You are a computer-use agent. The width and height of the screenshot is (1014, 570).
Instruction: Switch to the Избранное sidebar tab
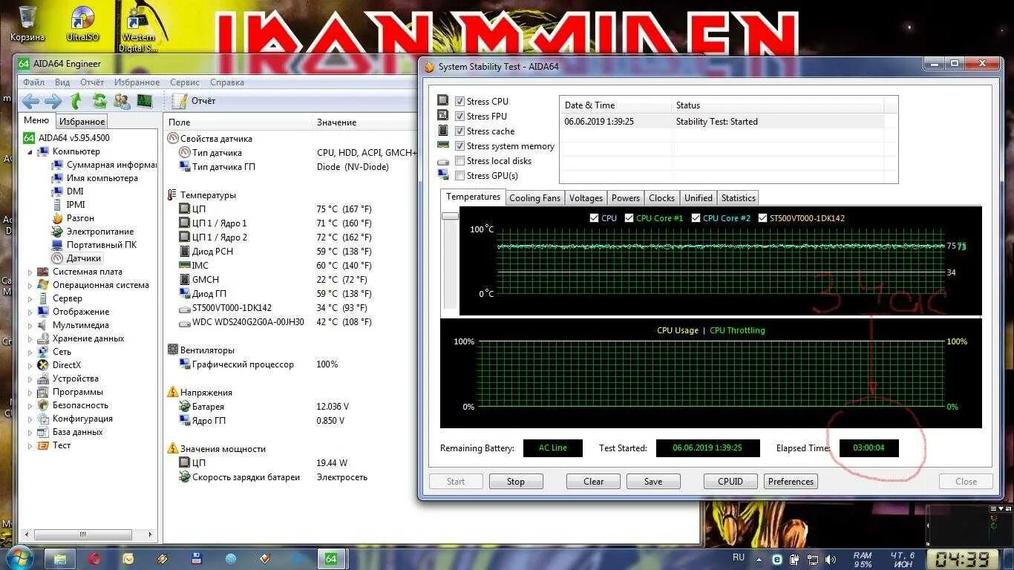coord(82,122)
